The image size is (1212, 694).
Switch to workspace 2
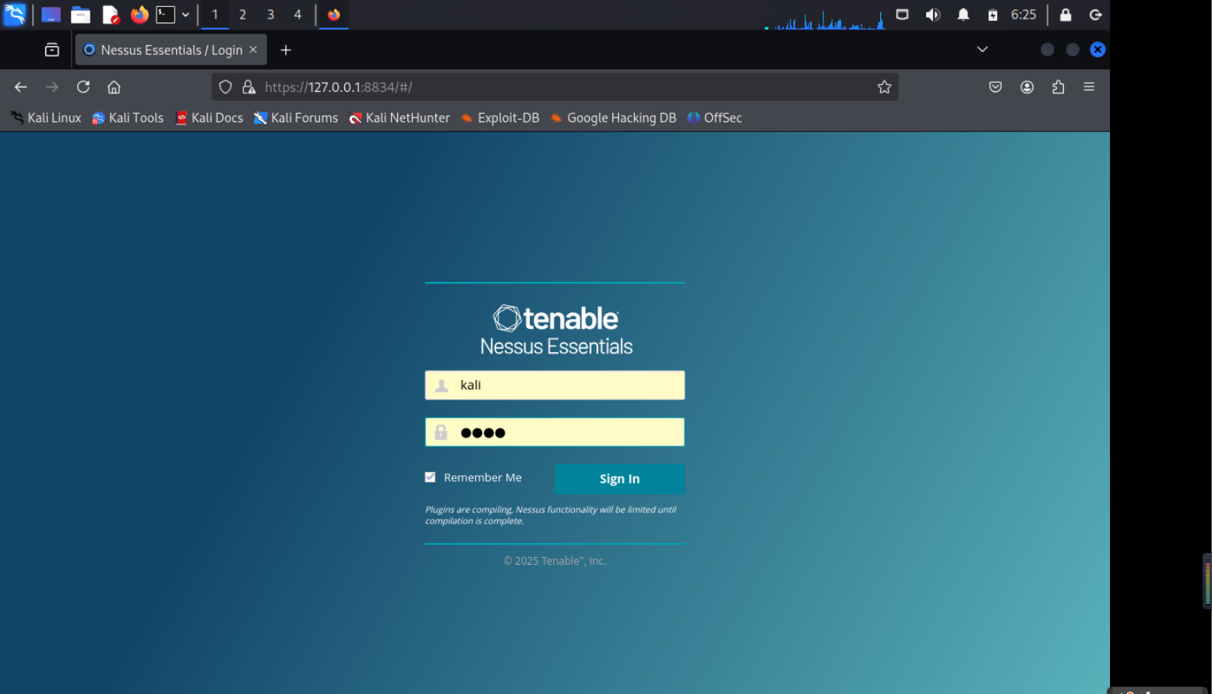[242, 15]
